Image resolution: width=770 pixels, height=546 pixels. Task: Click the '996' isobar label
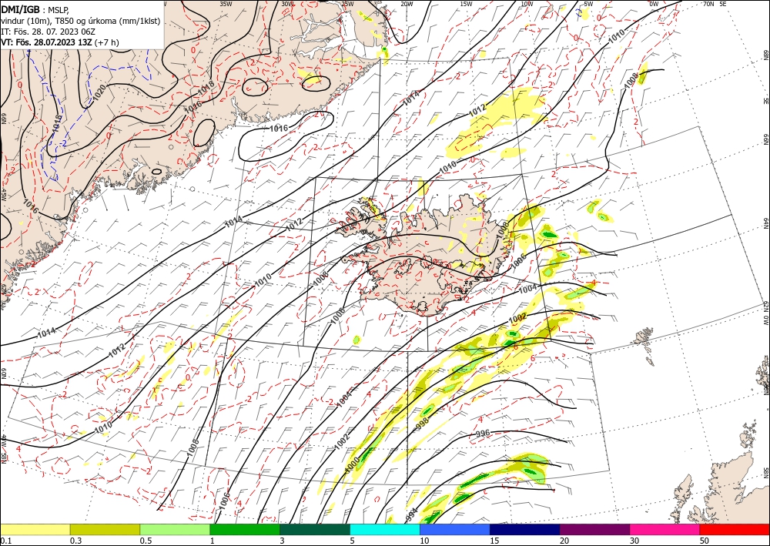(484, 434)
